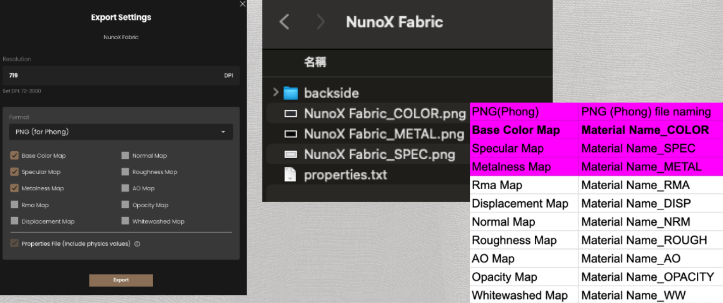Click the NunoX Fabric_COLOR.png file icon
This screenshot has width=723, height=303.
[x=291, y=113]
